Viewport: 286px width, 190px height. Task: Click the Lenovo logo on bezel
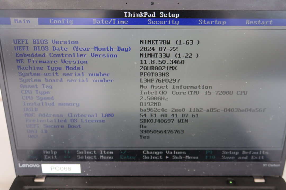[29, 166]
